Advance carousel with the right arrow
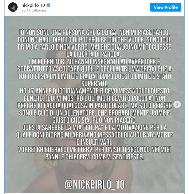189x194 pixels. click(177, 104)
